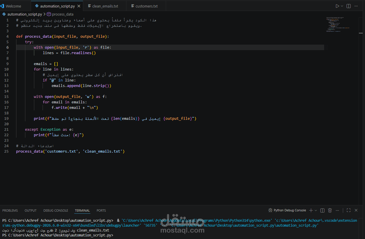Open the new terminal launch profile dropdown
Image resolution: width=365 pixels, height=239 pixels.
(x=316, y=210)
